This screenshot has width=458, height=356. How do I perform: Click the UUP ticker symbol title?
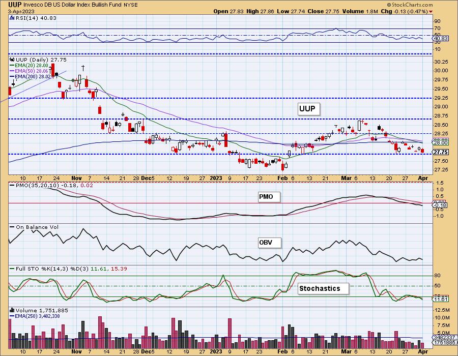coord(15,5)
